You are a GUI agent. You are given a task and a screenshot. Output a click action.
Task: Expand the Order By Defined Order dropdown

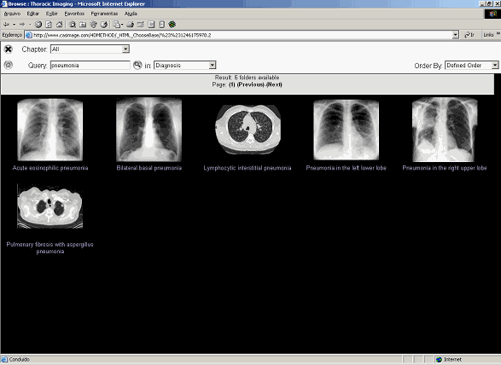point(472,65)
